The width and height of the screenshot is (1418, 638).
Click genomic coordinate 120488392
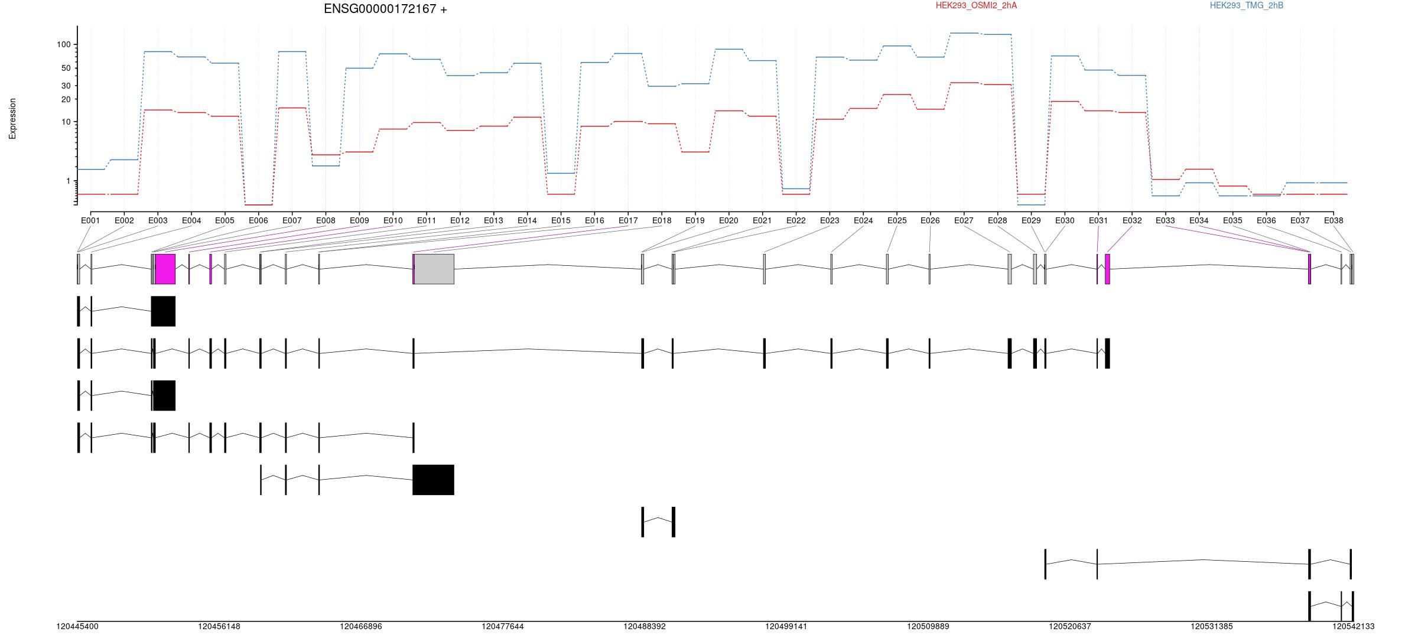(x=645, y=627)
